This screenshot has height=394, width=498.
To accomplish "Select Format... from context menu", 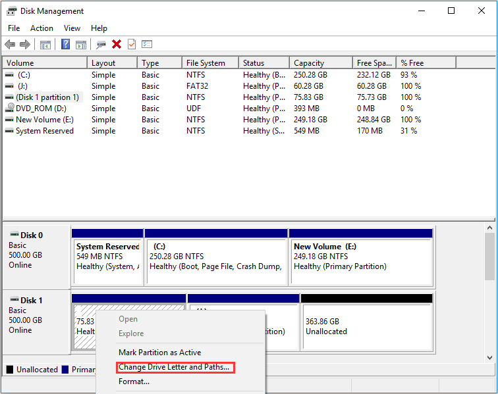I will pyautogui.click(x=134, y=382).
